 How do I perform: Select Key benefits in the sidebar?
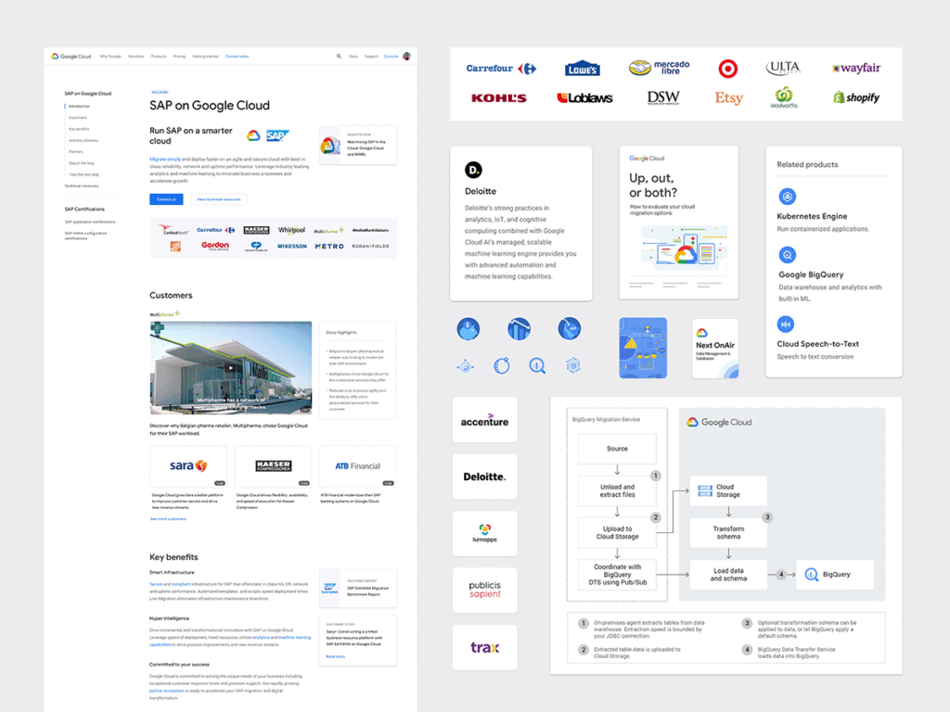[79, 129]
